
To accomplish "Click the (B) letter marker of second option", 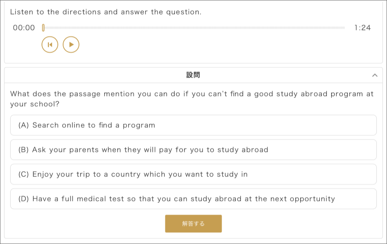I will click(24, 150).
